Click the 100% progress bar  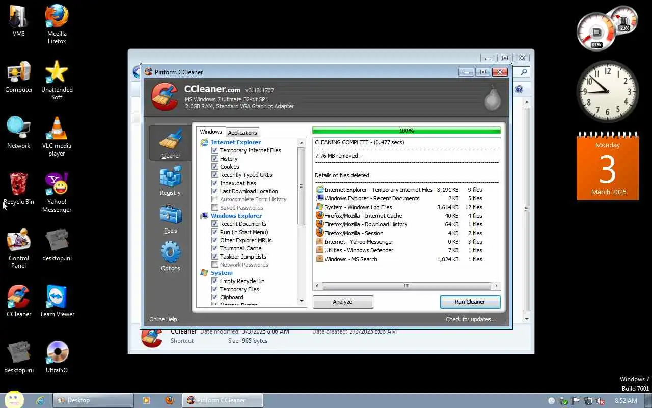[406, 131]
